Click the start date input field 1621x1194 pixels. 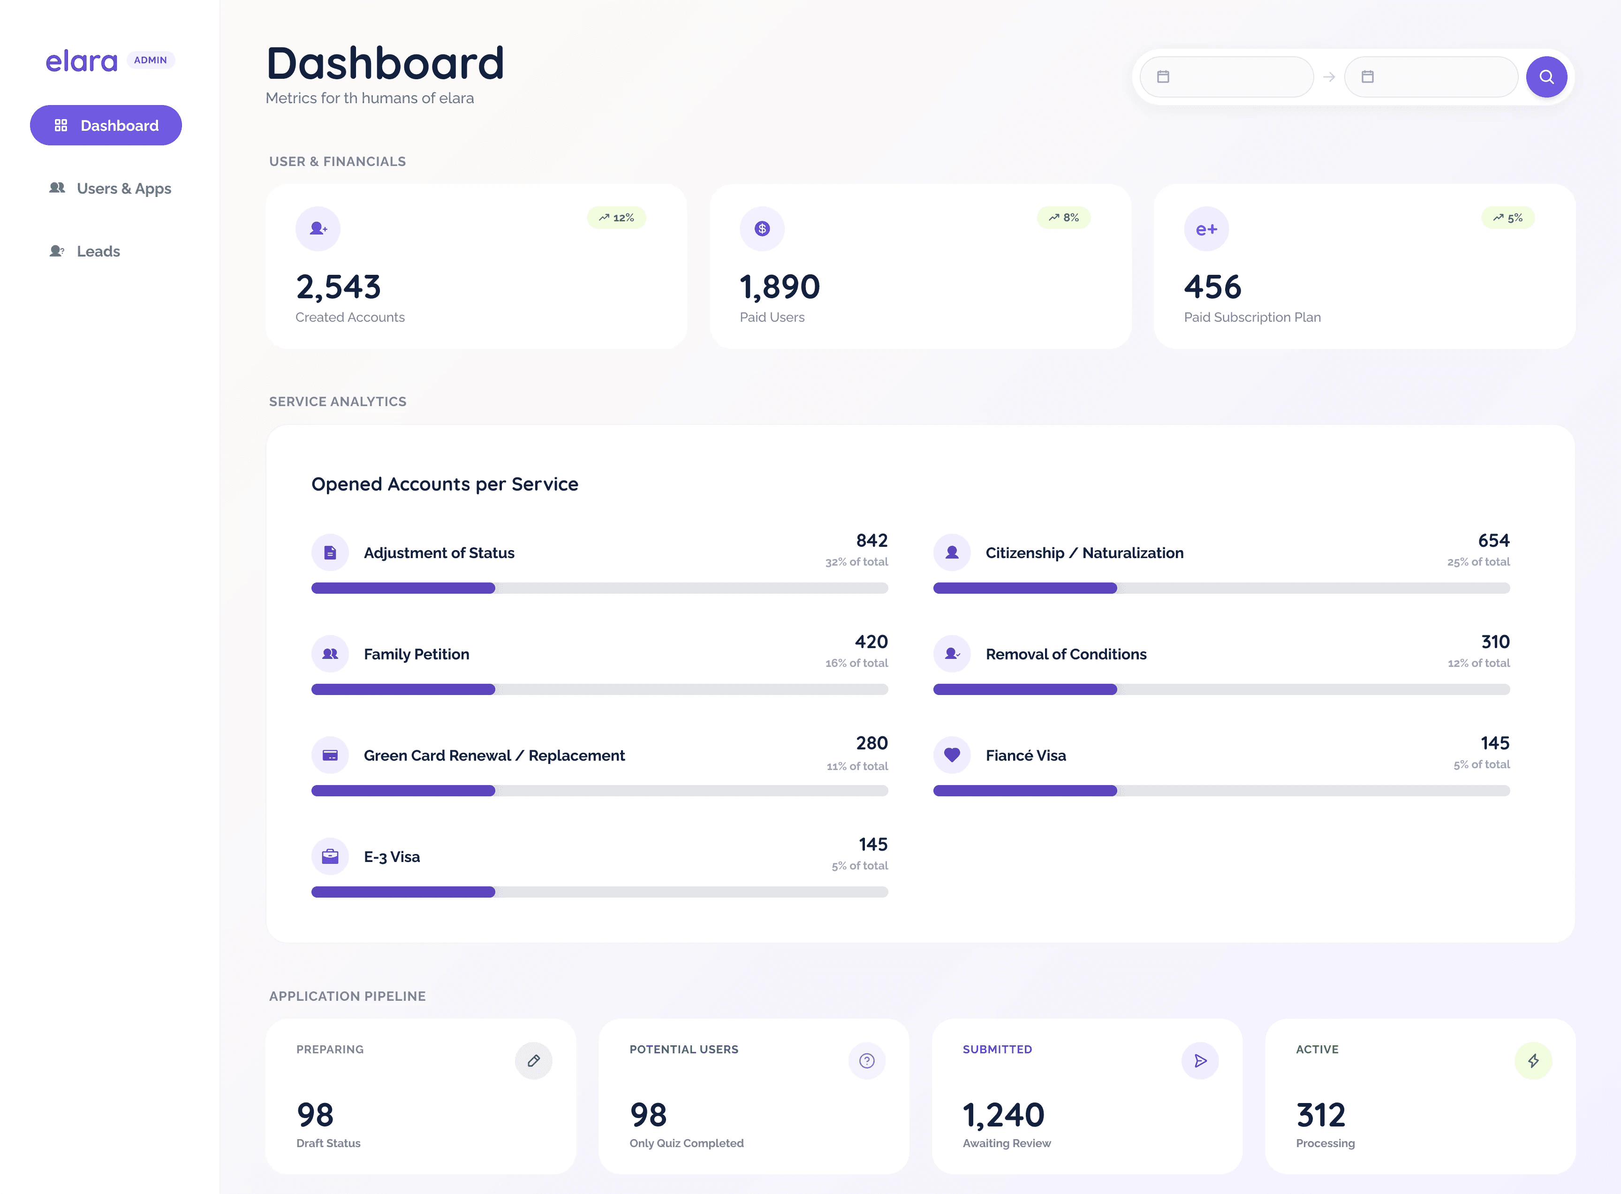point(1227,76)
